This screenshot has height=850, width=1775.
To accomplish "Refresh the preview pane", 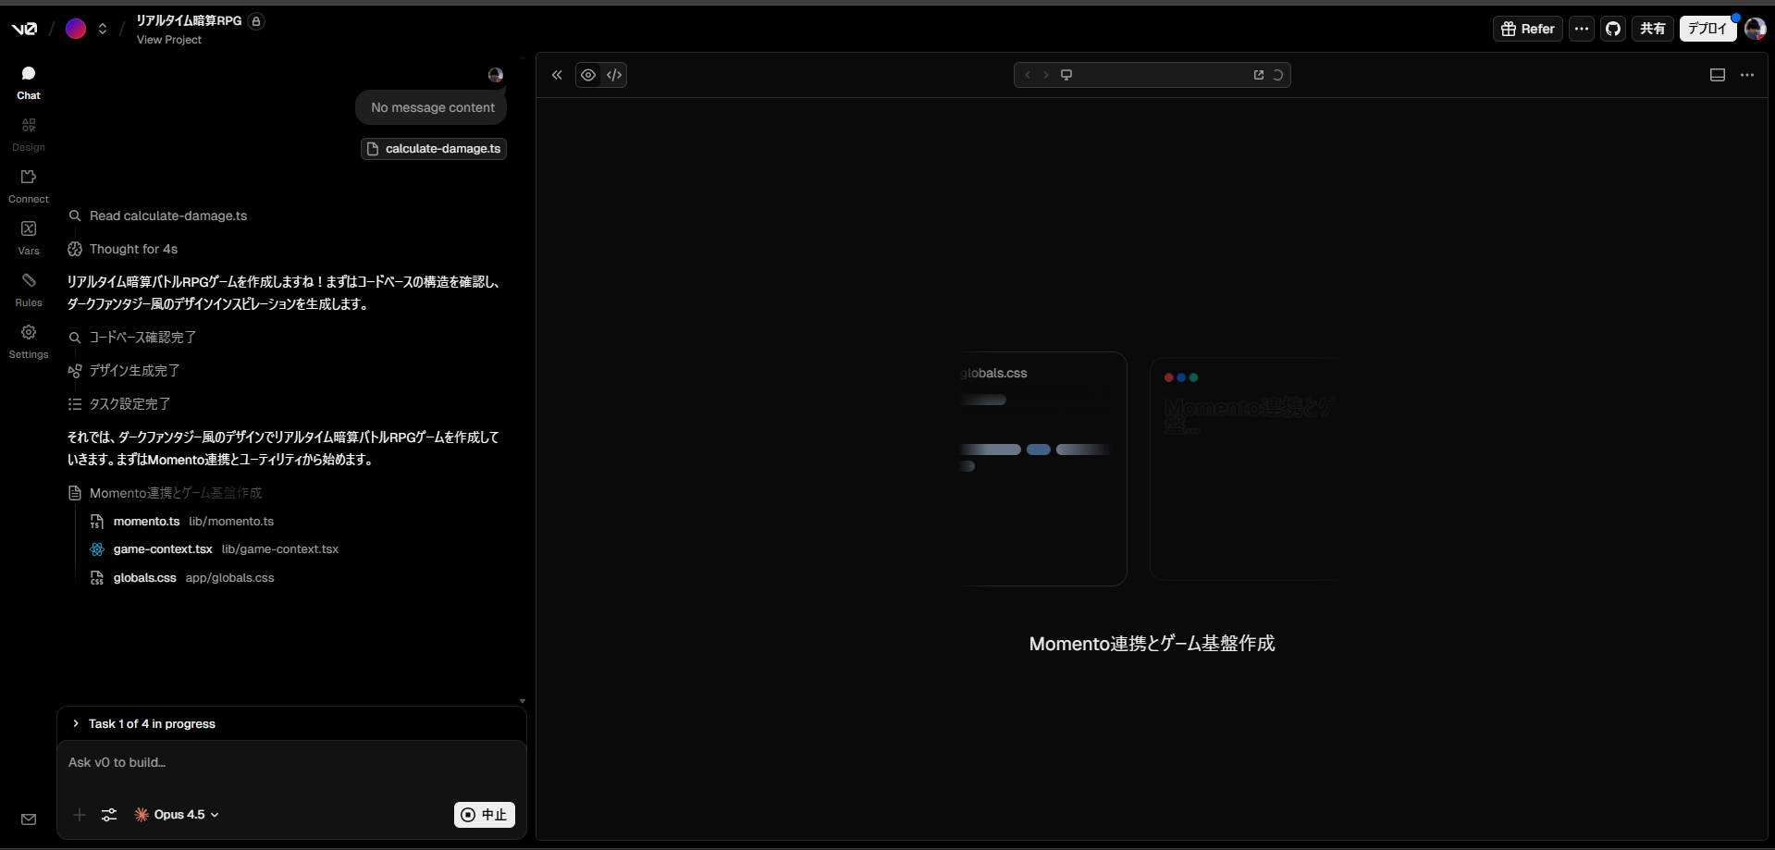I will [x=1278, y=75].
